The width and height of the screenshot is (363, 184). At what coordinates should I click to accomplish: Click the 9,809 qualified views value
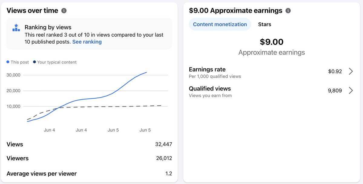tap(335, 90)
